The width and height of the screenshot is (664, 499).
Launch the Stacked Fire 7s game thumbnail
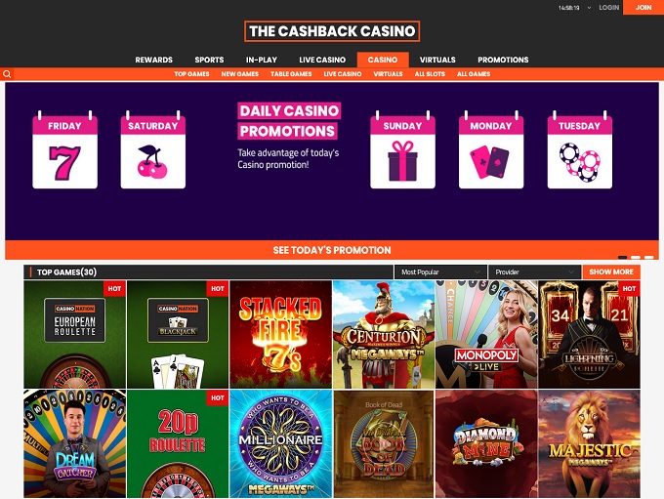(281, 334)
